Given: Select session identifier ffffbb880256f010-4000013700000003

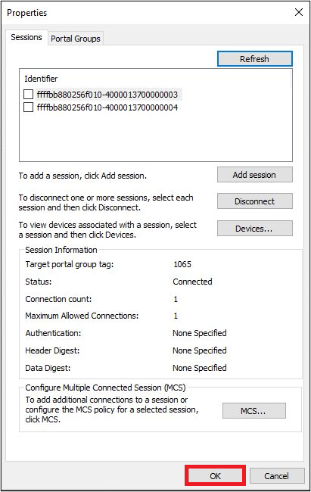Looking at the screenshot, I should 107,95.
